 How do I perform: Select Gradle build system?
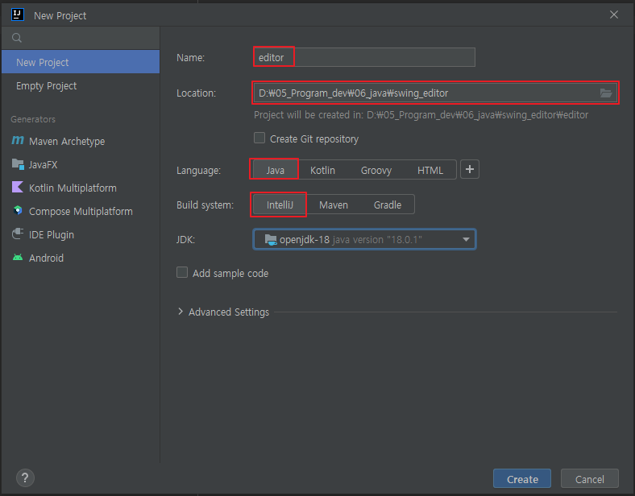click(387, 205)
